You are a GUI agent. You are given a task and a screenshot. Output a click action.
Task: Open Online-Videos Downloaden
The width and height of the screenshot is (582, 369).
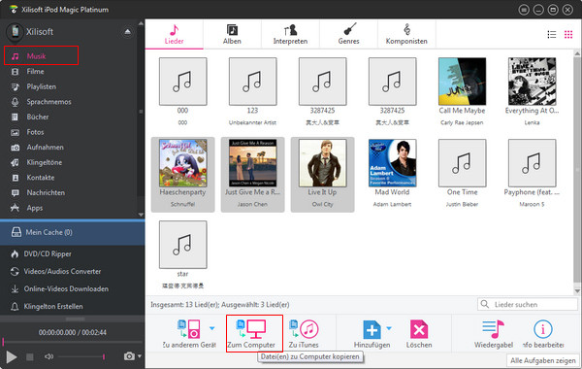click(x=66, y=288)
